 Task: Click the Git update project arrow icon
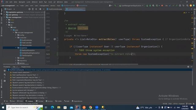click(170, 5)
